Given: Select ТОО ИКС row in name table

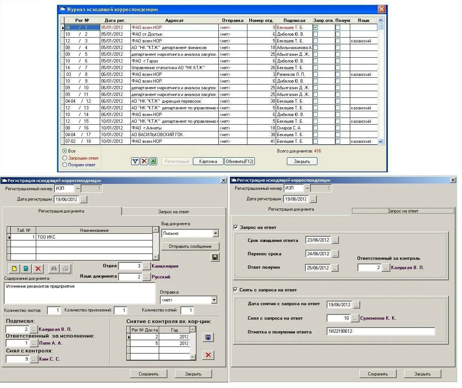Looking at the screenshot, I should (x=80, y=237).
